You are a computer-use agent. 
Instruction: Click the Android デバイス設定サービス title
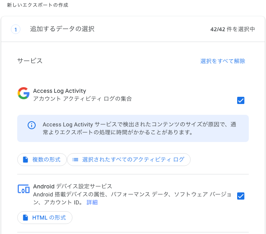pos(73,186)
